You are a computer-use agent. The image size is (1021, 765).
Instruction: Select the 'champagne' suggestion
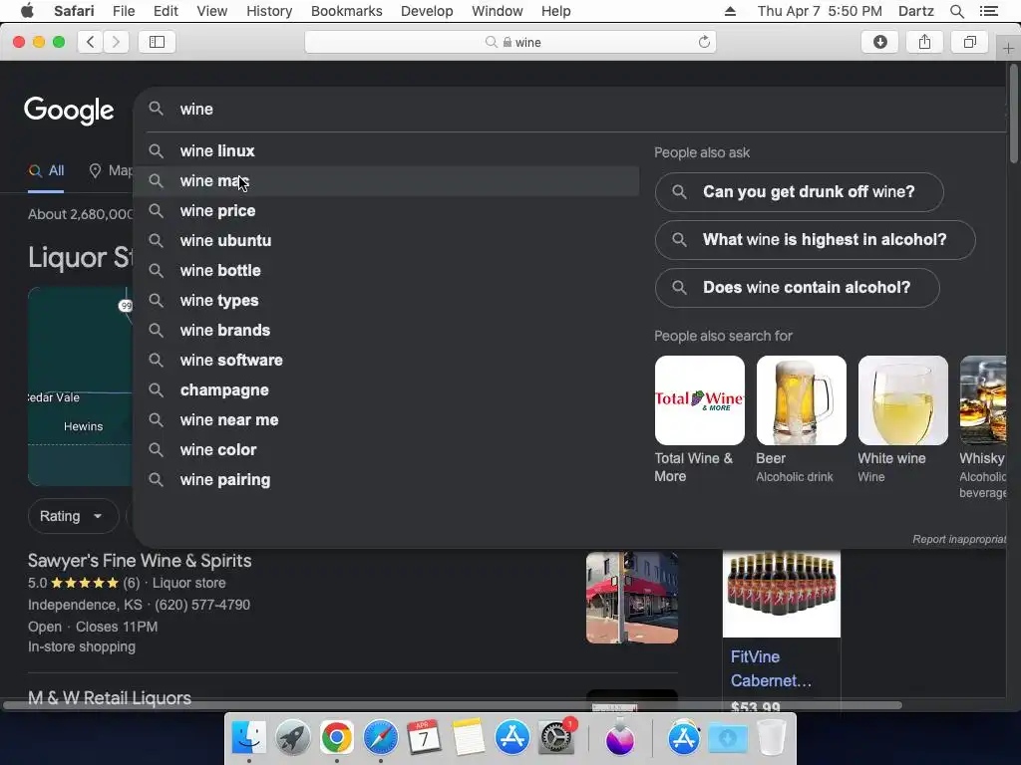click(x=386, y=390)
